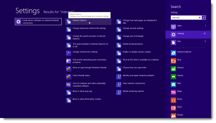Open Turn autocomplete in Internet Explorer on or off

(x=88, y=45)
